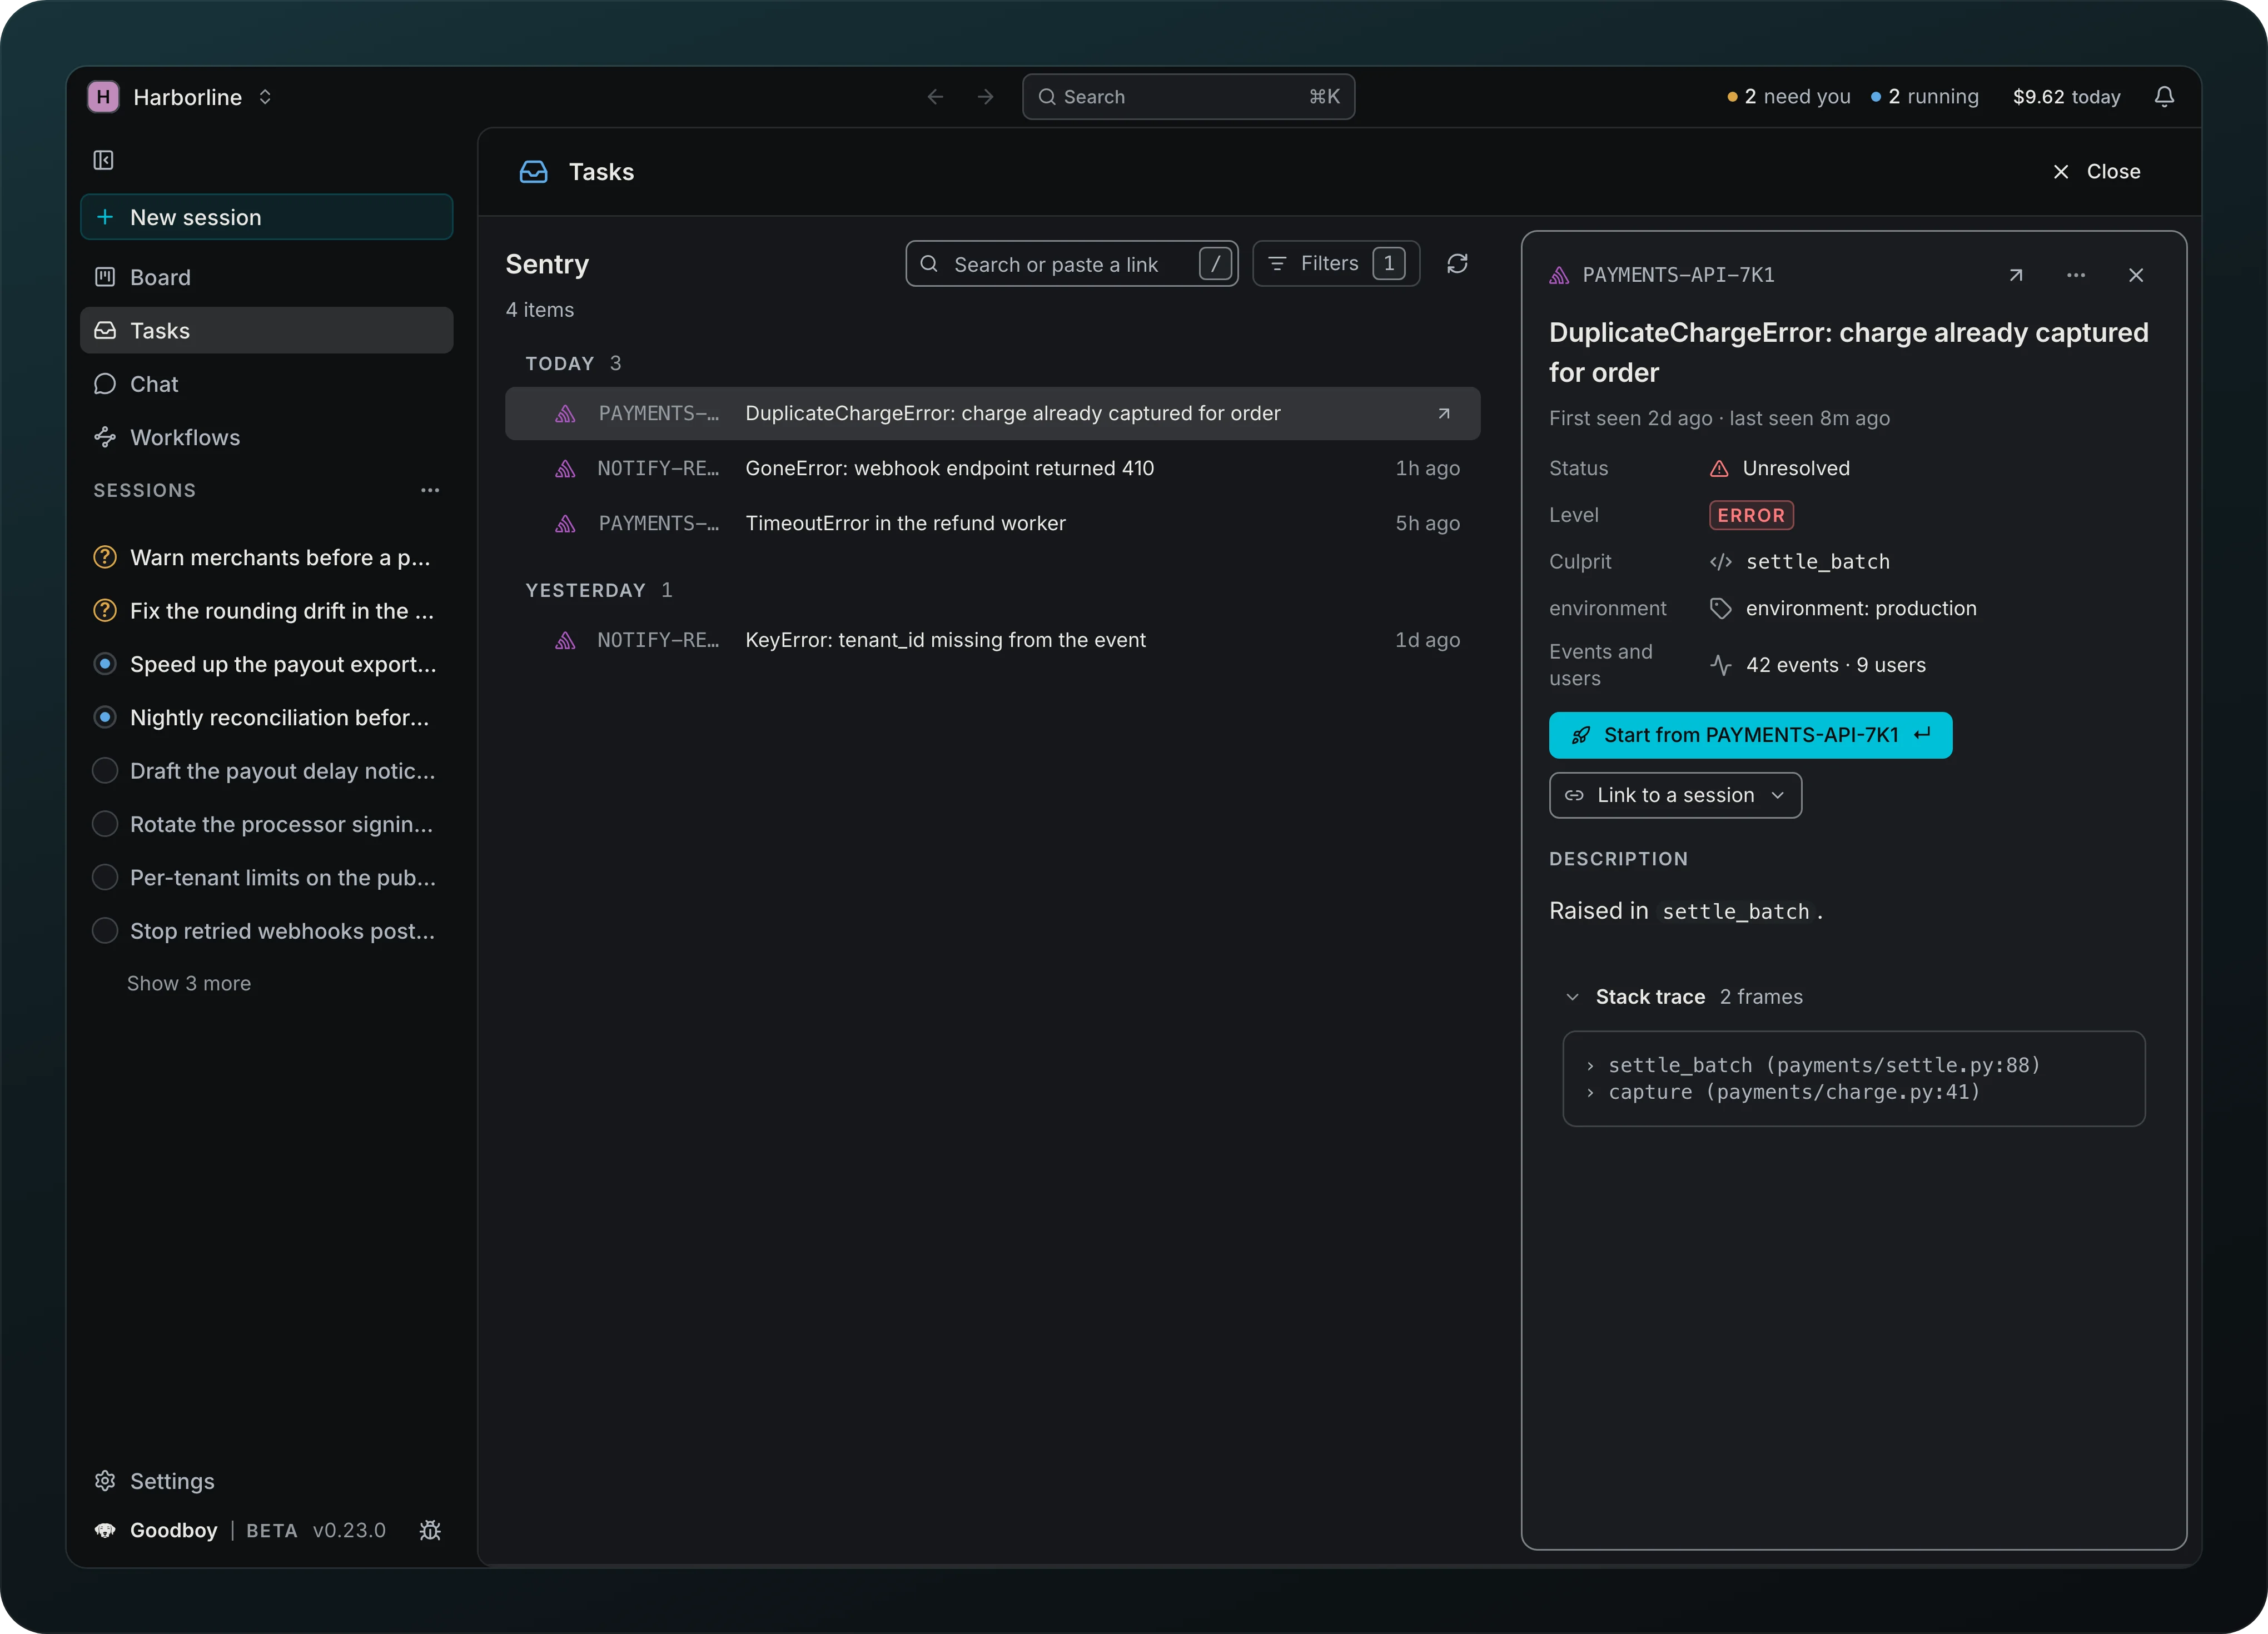Click the 2 need you status
The image size is (2268, 1634).
(1789, 97)
